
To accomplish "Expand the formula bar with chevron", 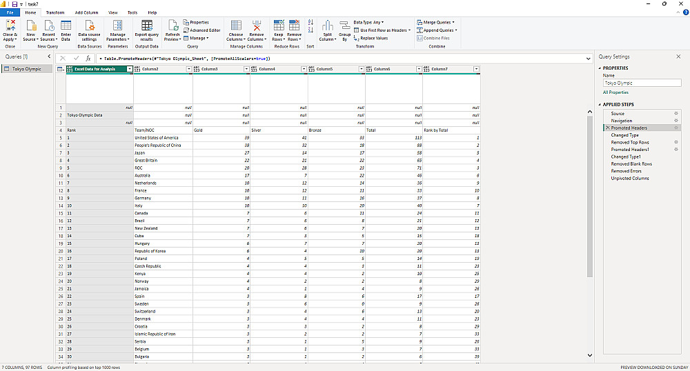I will 587,59.
